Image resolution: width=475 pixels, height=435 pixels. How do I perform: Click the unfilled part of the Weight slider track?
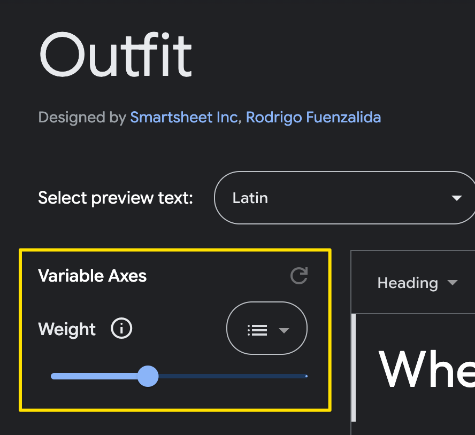[x=233, y=376]
